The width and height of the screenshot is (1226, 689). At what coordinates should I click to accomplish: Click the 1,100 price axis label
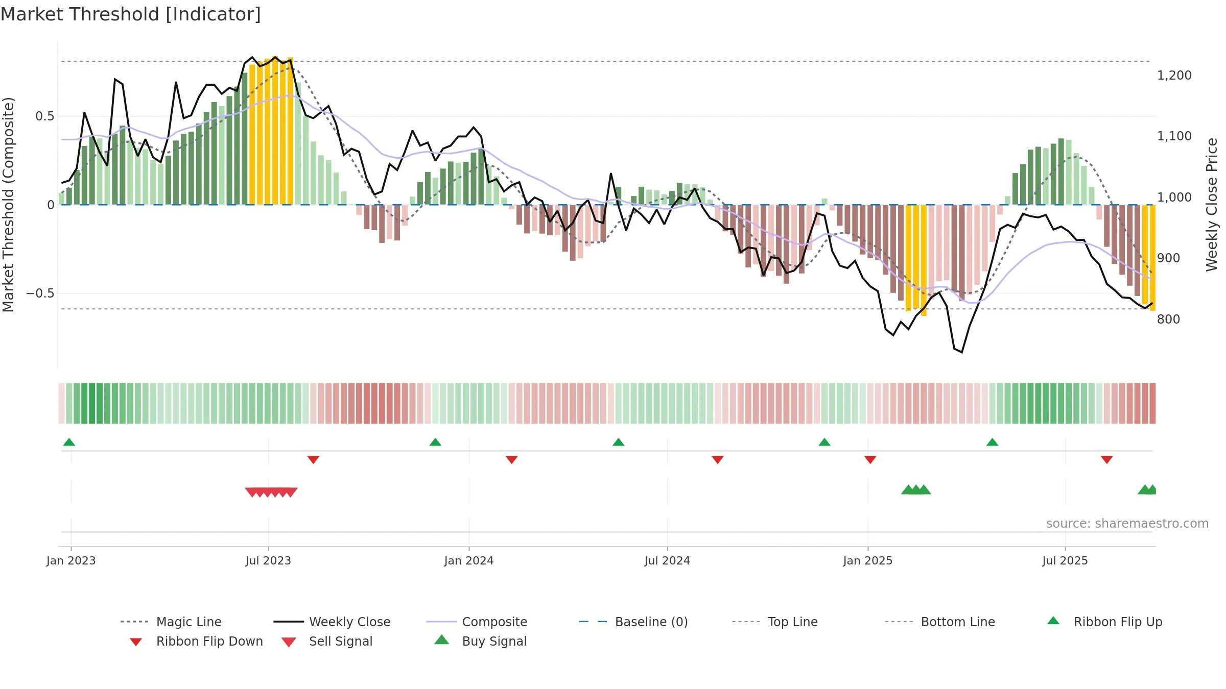click(1174, 136)
